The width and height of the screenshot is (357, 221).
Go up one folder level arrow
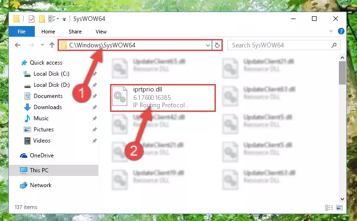tap(52, 45)
